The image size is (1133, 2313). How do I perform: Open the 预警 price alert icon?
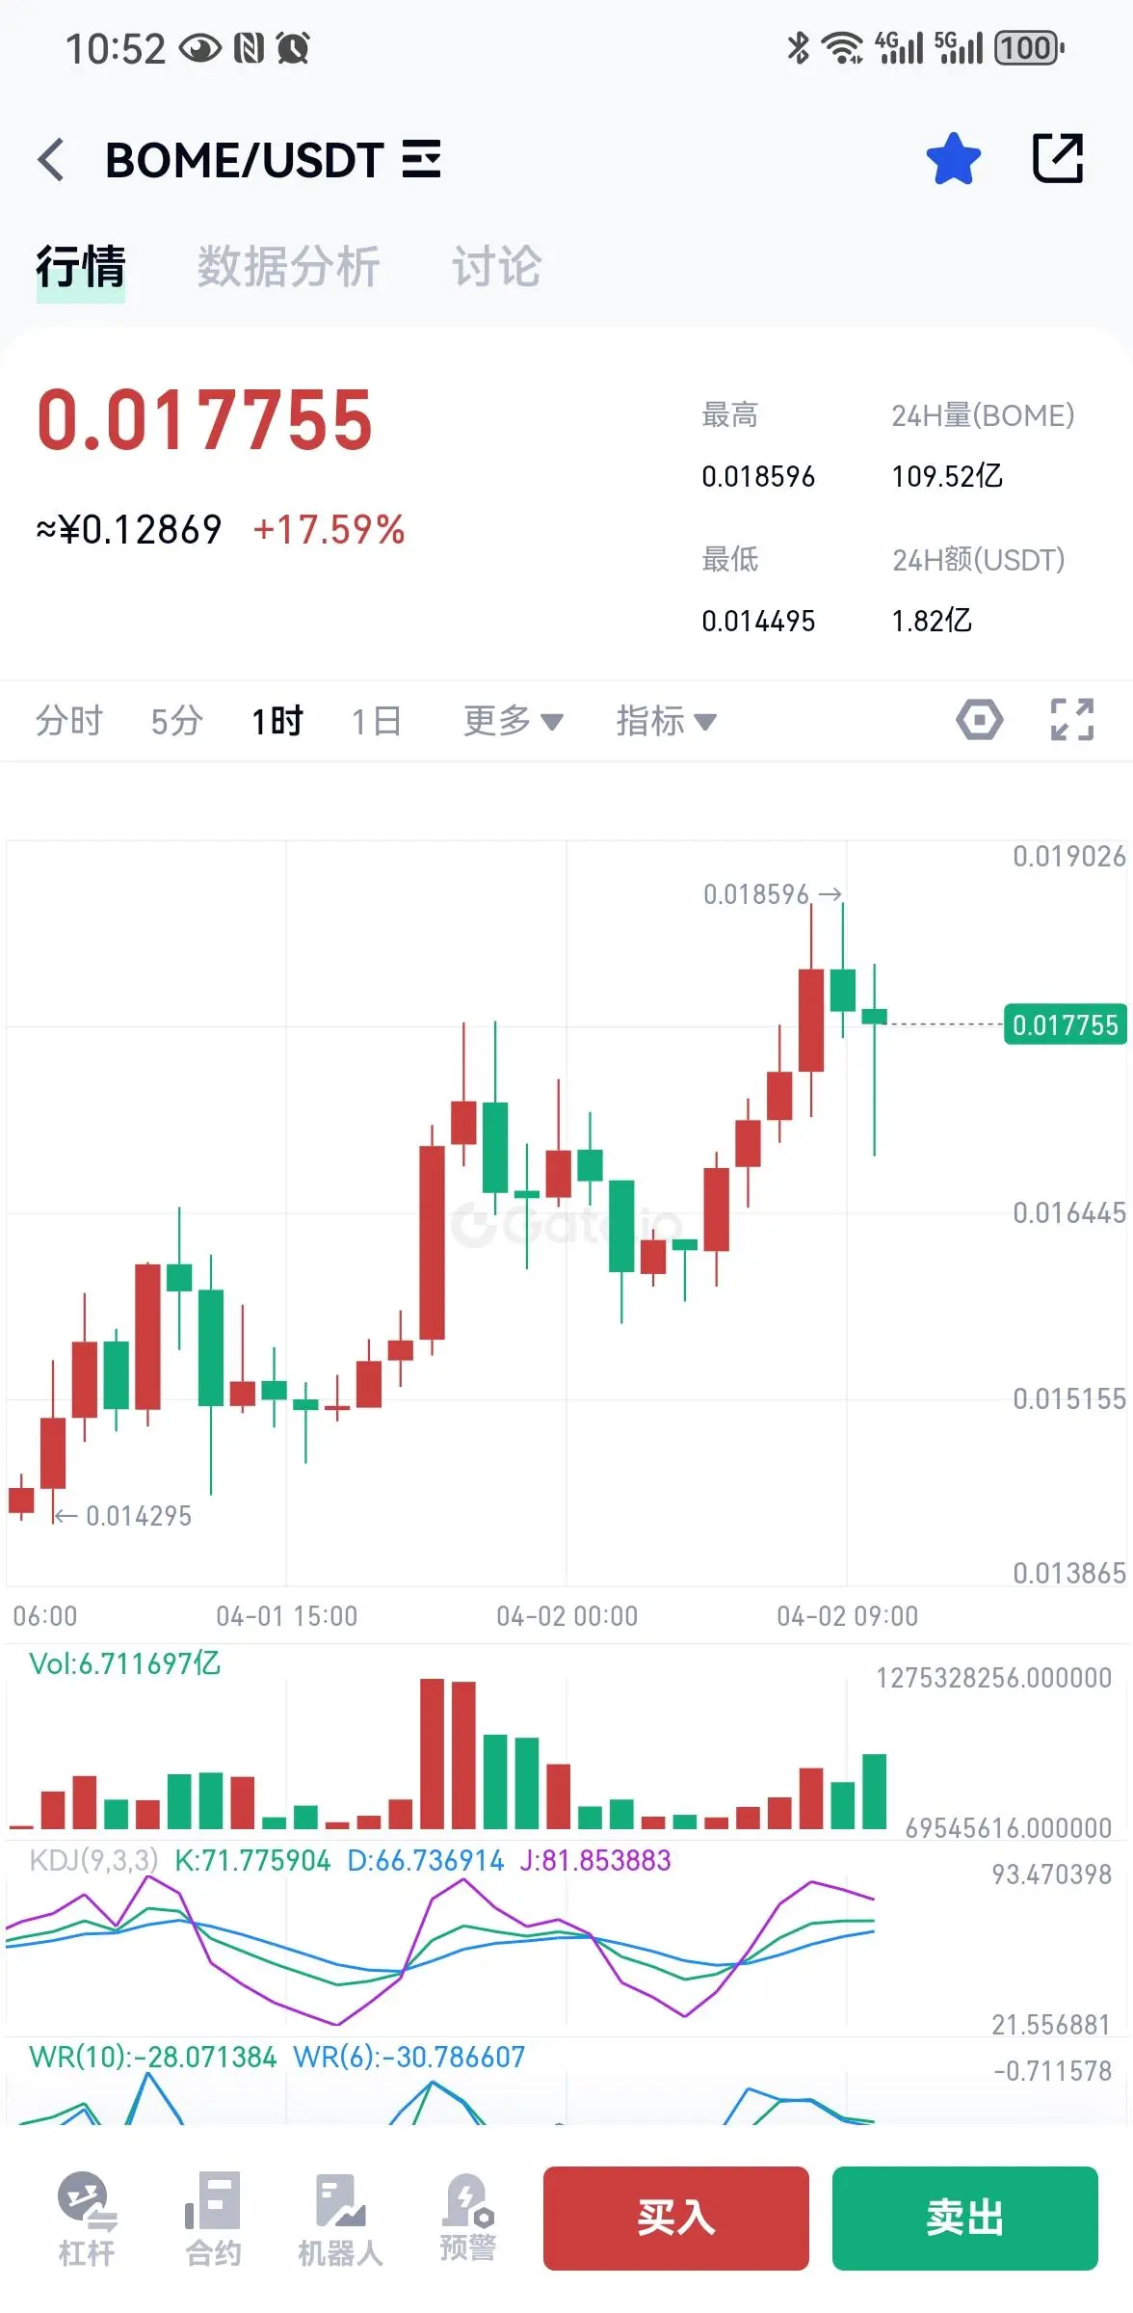click(468, 2217)
